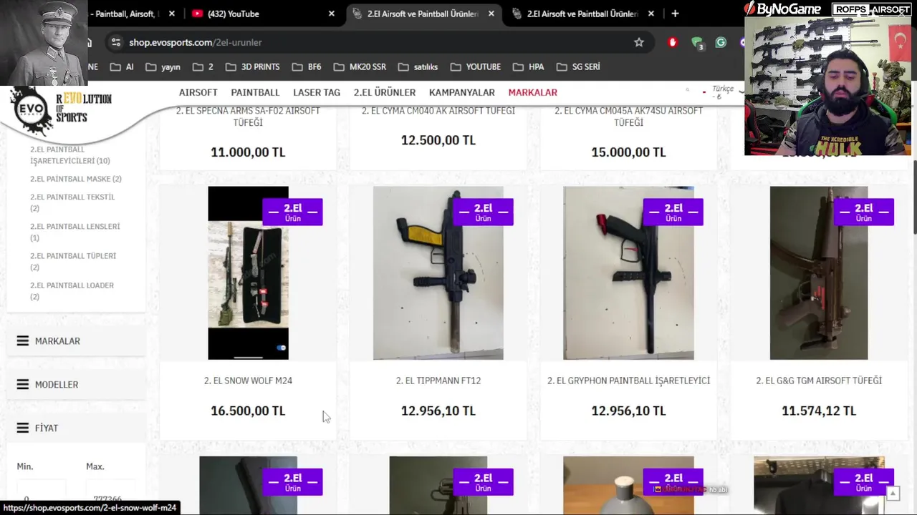The height and width of the screenshot is (515, 917).
Task: Open the yayın bookmarks folder
Action: pyautogui.click(x=163, y=67)
